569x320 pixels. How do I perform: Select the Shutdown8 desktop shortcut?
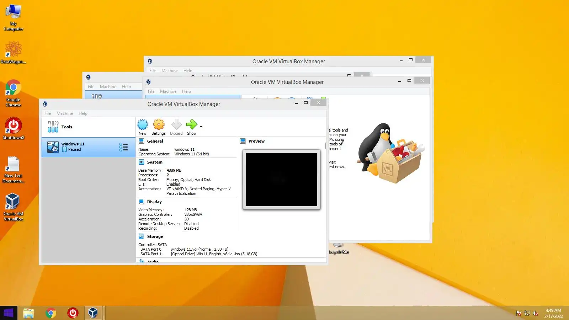(14, 128)
